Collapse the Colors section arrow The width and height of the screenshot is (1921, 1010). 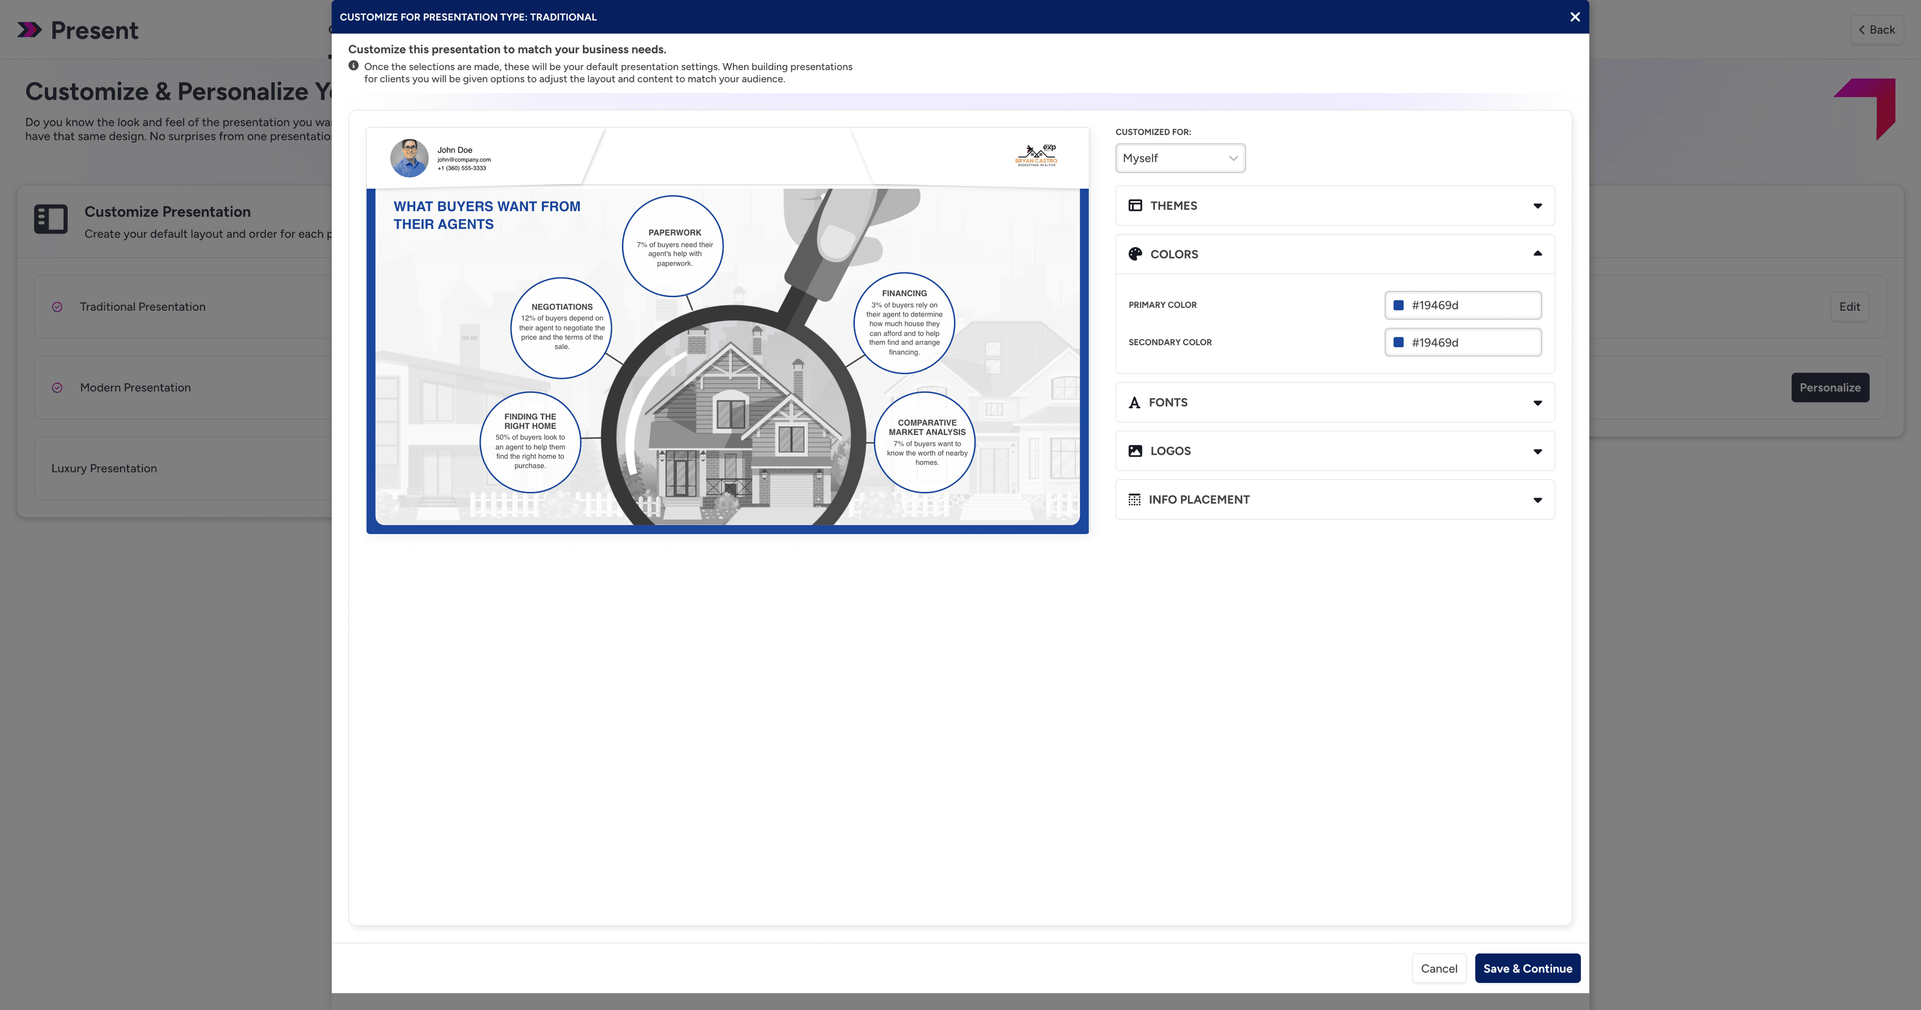[x=1538, y=254]
